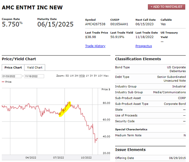Set chart zoom to 10Y
The image size is (189, 162).
[100, 76]
